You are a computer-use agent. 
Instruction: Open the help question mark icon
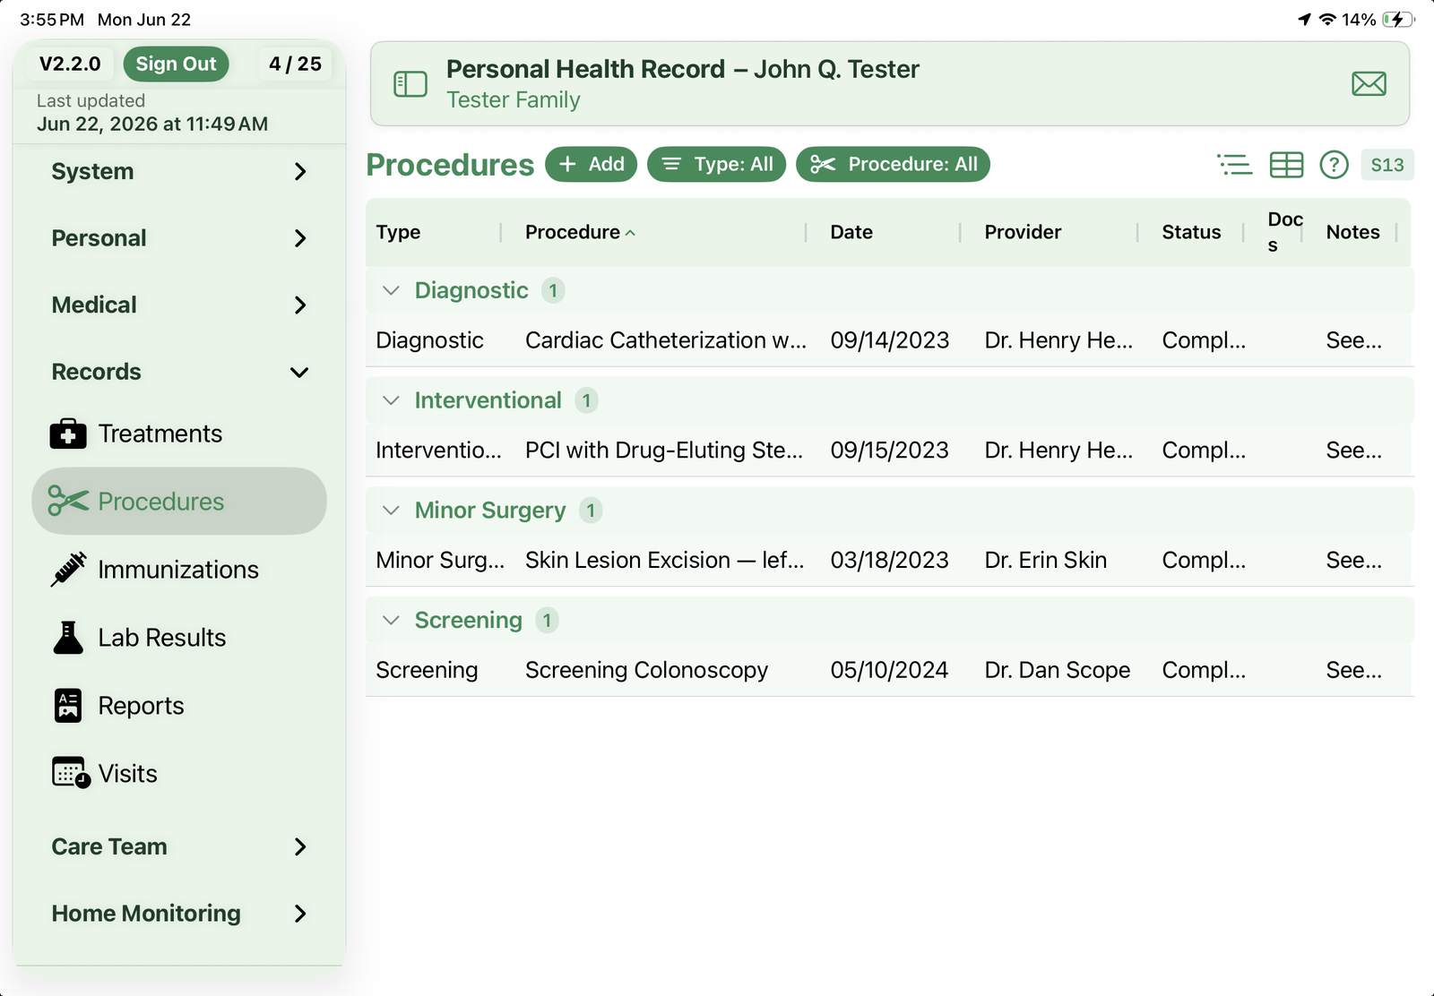1334,165
